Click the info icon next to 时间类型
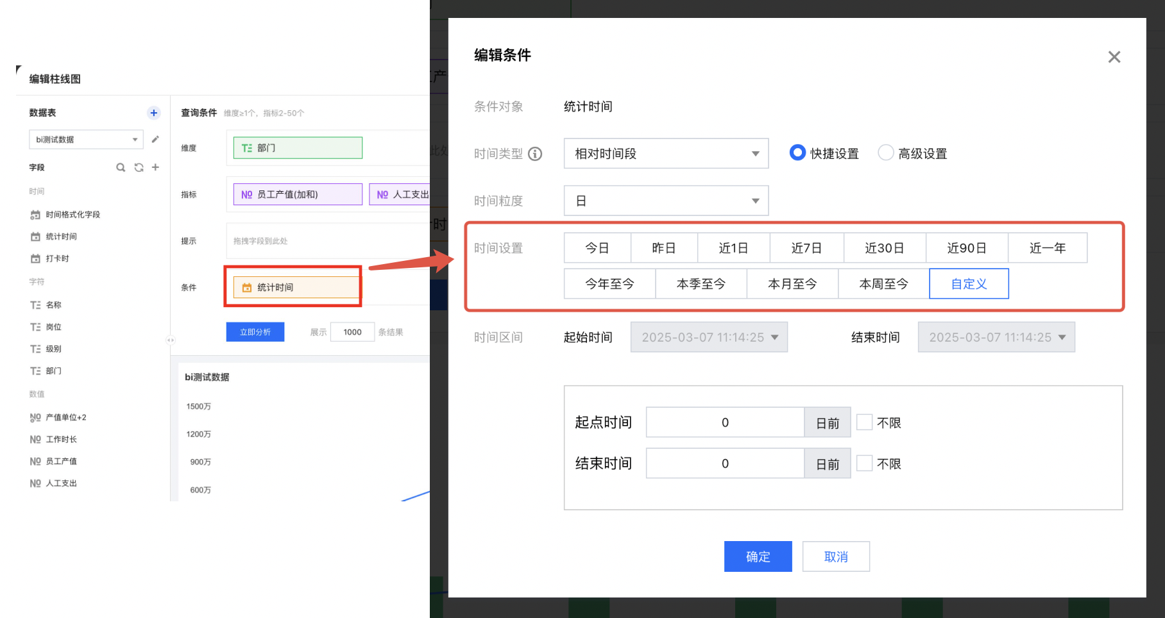Image resolution: width=1165 pixels, height=618 pixels. pyautogui.click(x=535, y=154)
